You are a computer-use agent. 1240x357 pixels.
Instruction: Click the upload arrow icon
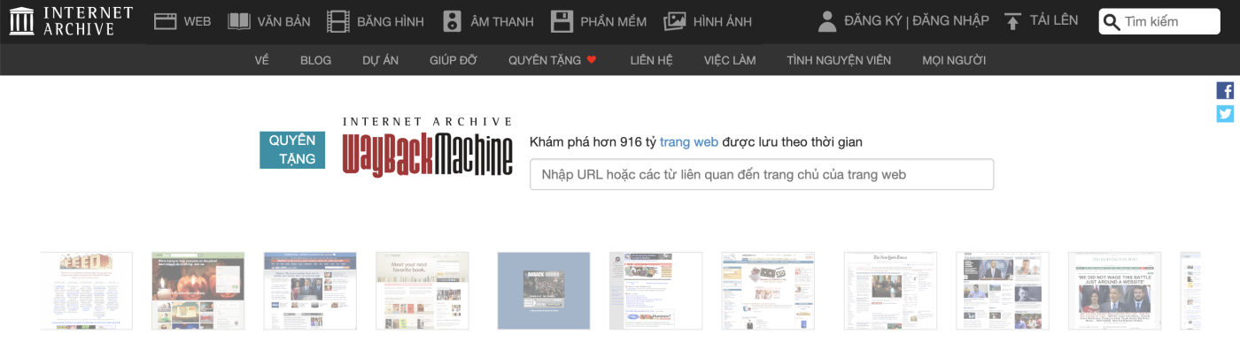coord(1013,21)
